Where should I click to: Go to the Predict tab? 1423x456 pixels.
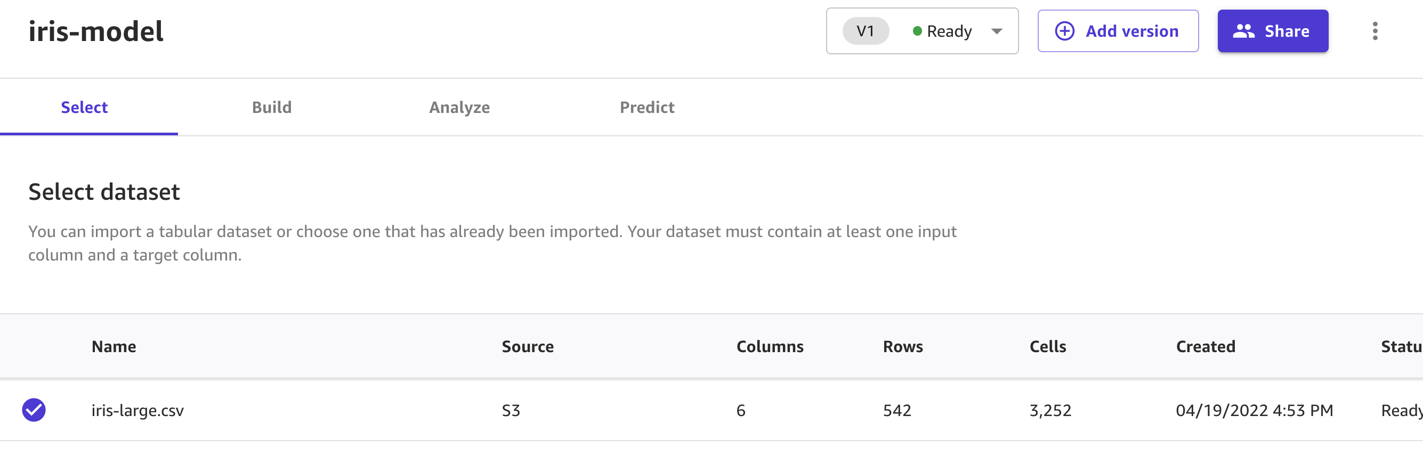pos(646,107)
